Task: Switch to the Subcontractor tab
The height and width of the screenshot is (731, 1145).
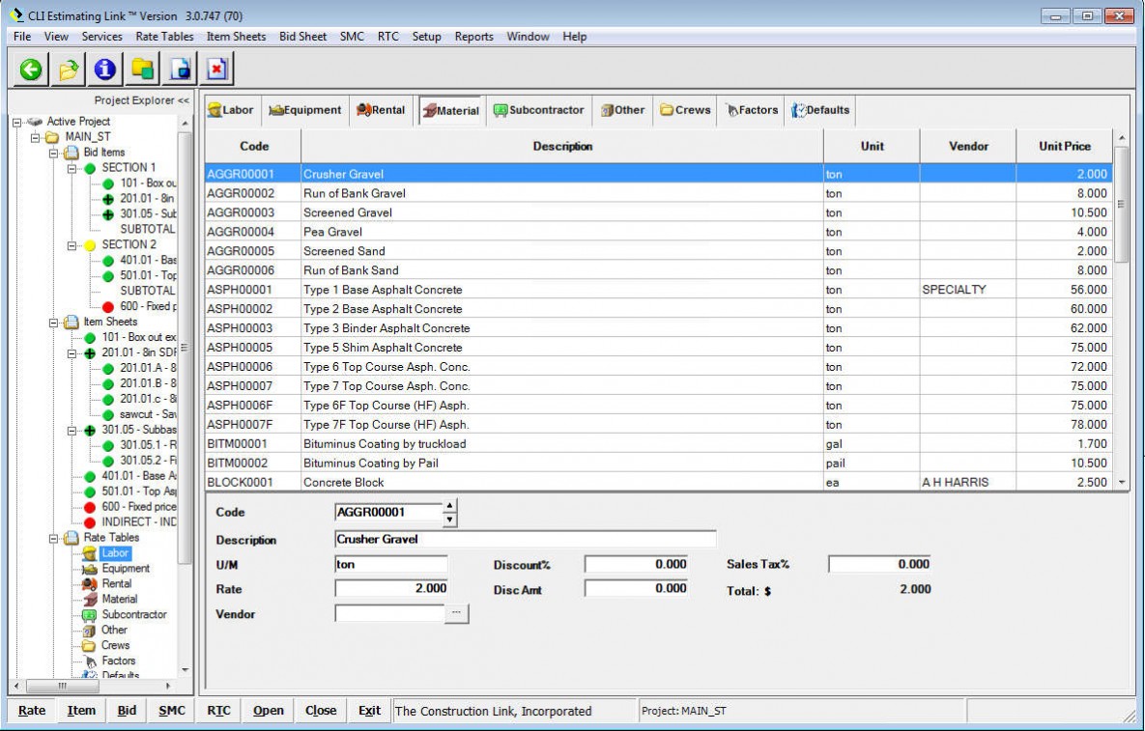Action: pyautogui.click(x=539, y=110)
